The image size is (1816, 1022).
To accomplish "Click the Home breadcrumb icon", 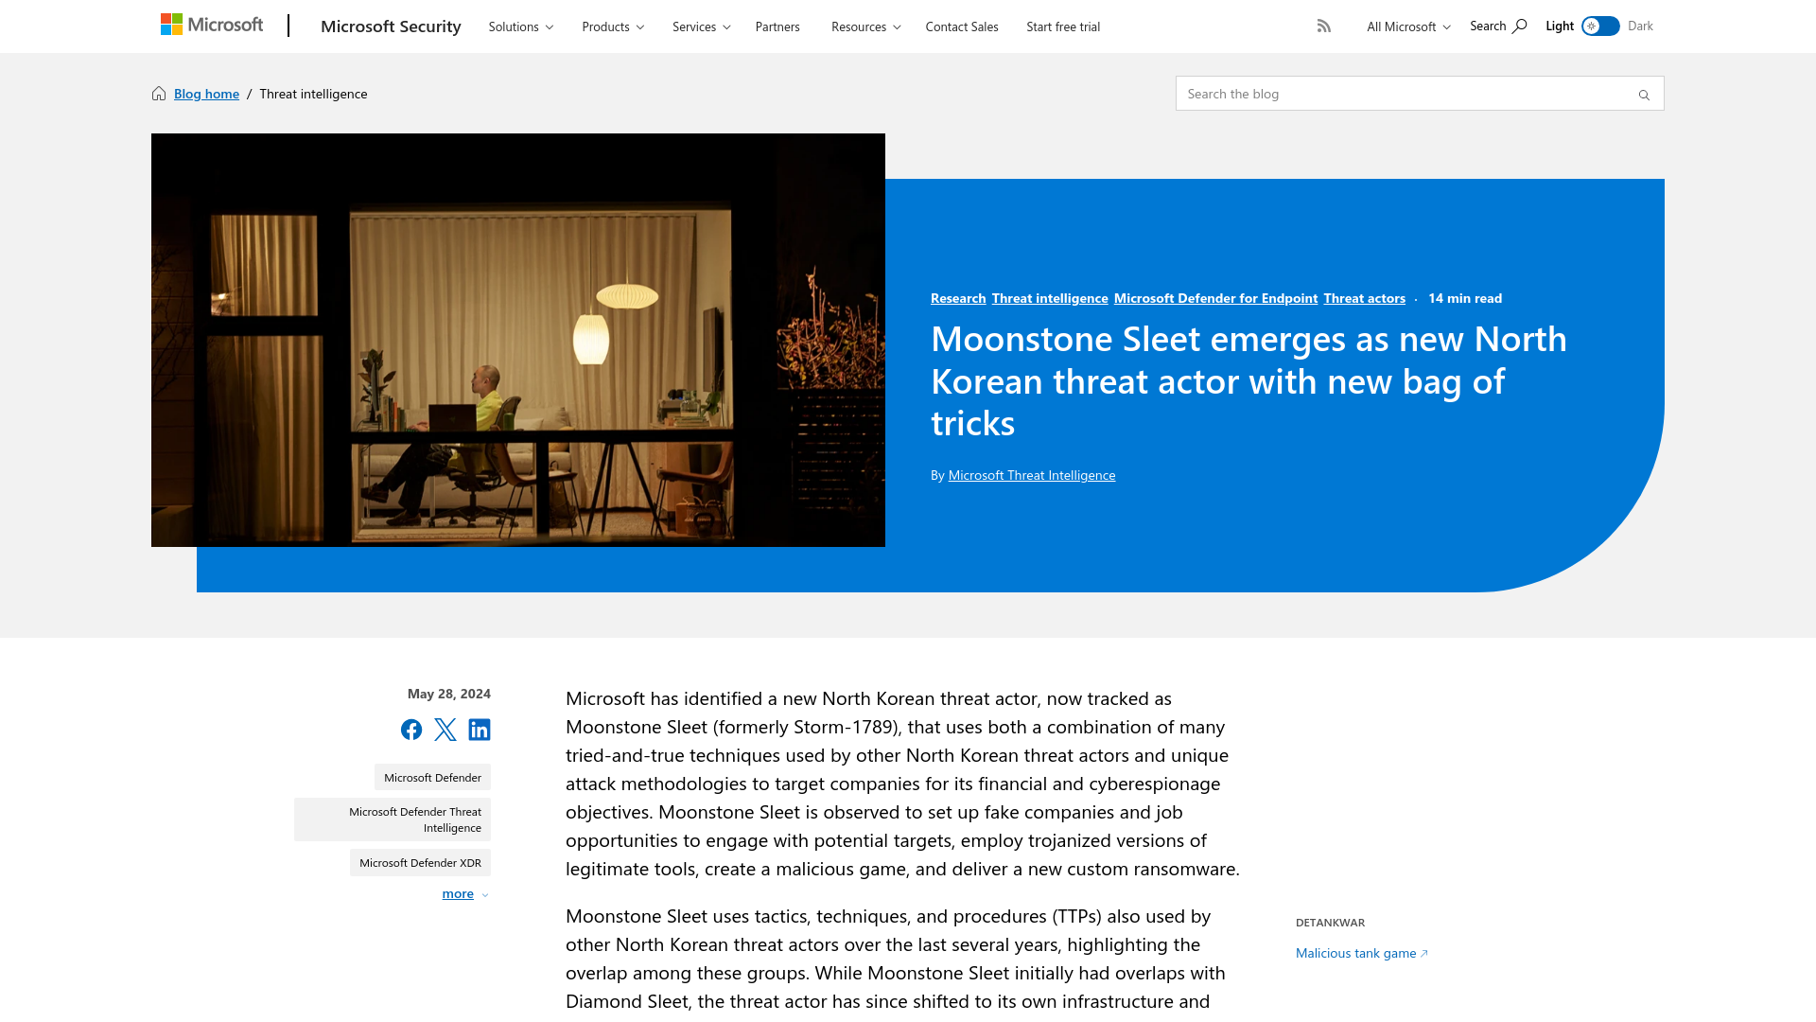I will click(x=160, y=93).
